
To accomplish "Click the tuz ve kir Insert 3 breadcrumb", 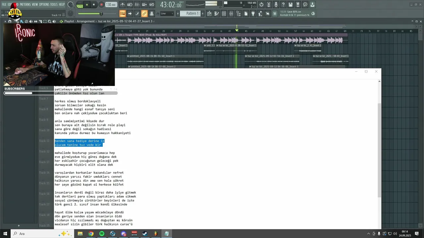I will 125,21.
